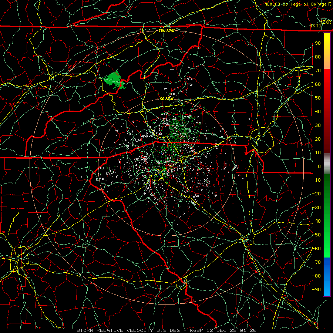Click the [KT] velocity unit label
The height and width of the screenshot is (333, 333).
pyautogui.click(x=316, y=26)
